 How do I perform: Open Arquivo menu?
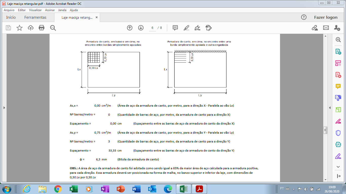pos(9,10)
